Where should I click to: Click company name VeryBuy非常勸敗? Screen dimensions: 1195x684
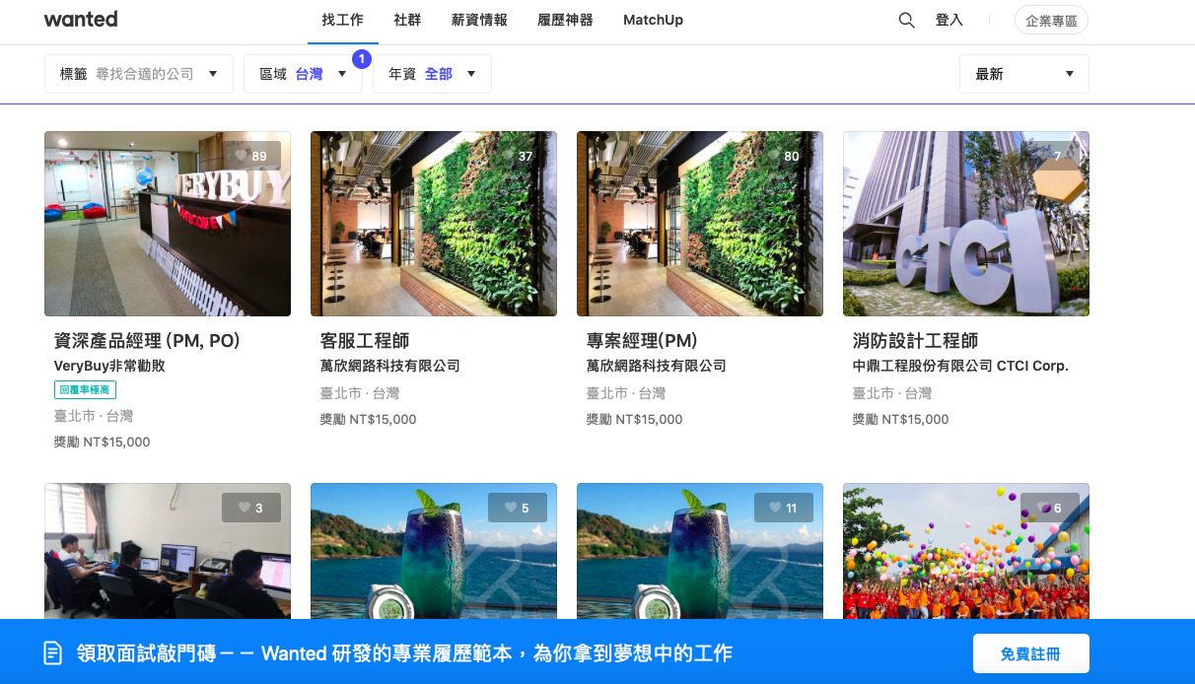tap(109, 366)
